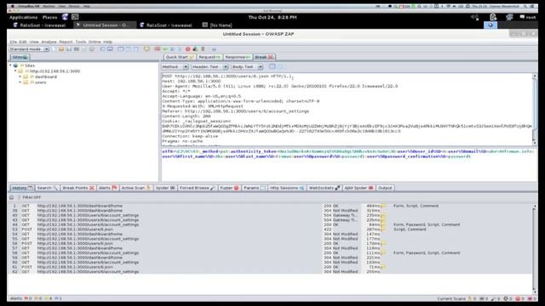The width and height of the screenshot is (545, 306).
Task: Click the Continue toolbar icon after Step
Action: tap(172, 49)
